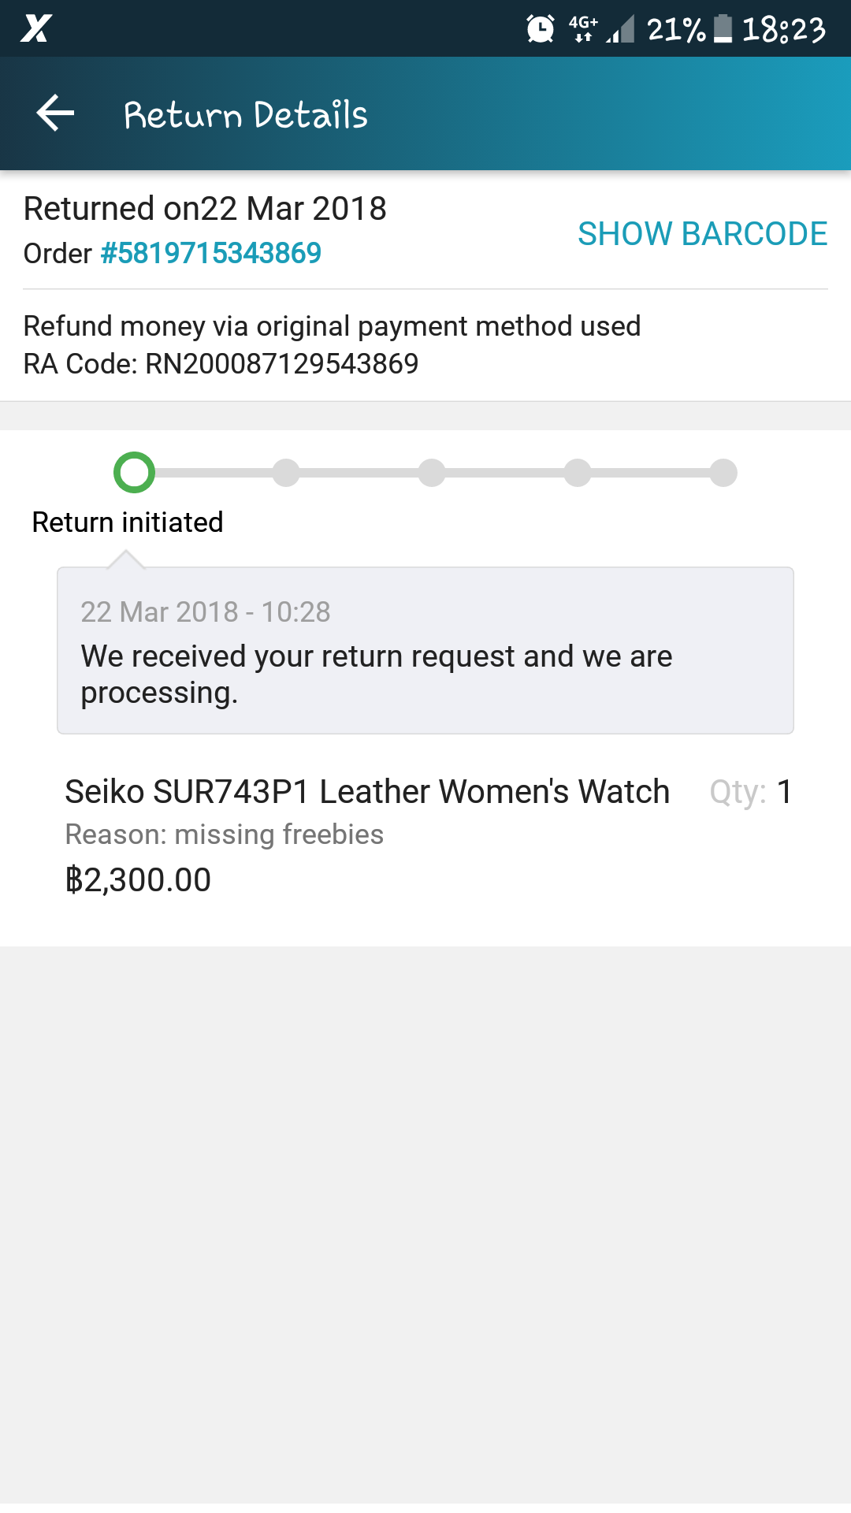Tap the fourth progress step dot
The width and height of the screenshot is (851, 1513).
click(x=578, y=473)
